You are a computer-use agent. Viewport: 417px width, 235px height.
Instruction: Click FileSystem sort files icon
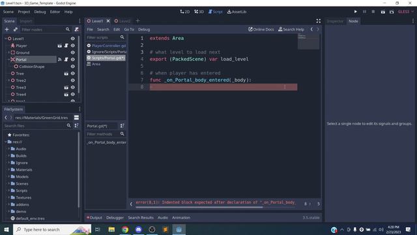click(x=77, y=125)
